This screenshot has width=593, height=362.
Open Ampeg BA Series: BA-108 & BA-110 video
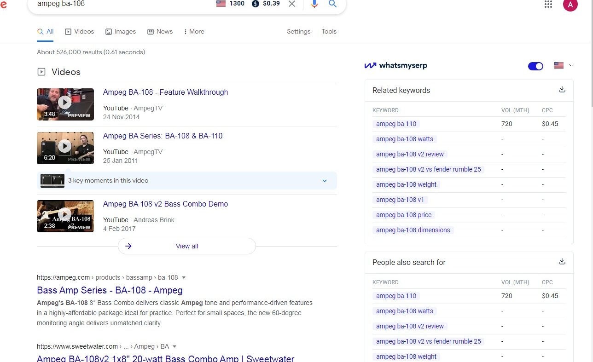coord(163,136)
